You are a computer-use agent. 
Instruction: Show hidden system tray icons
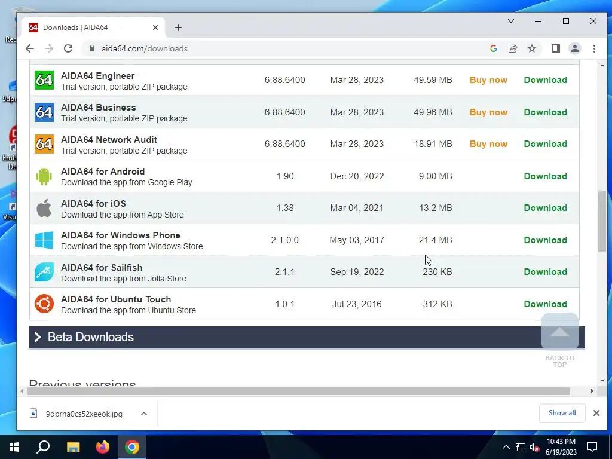[x=506, y=447]
